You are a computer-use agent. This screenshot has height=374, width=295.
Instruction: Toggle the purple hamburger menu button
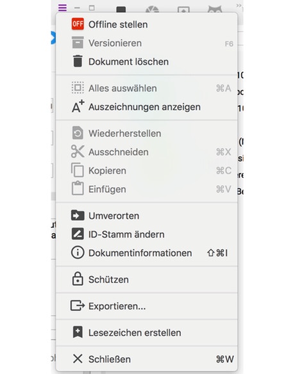click(x=62, y=8)
